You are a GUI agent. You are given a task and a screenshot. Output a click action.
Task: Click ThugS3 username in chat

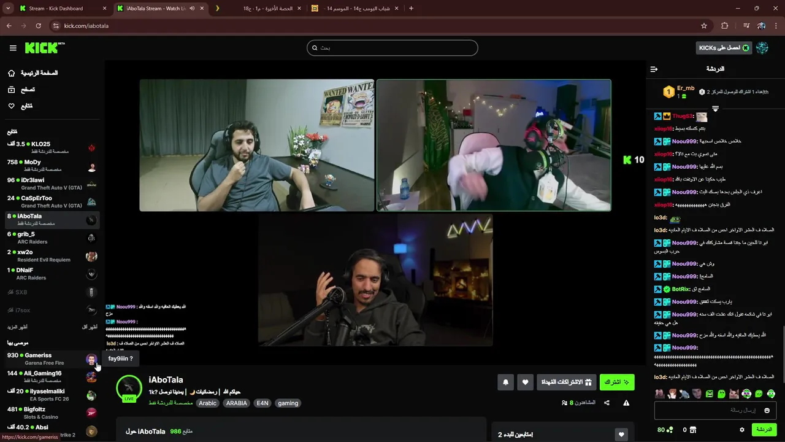682,116
